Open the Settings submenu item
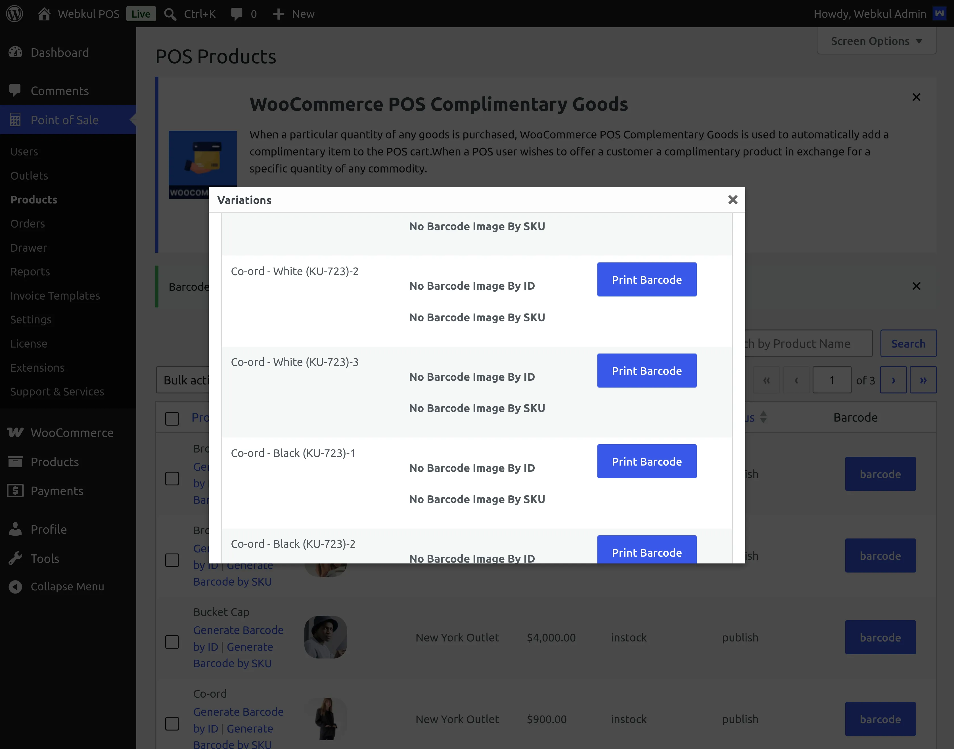This screenshot has width=954, height=749. tap(31, 319)
